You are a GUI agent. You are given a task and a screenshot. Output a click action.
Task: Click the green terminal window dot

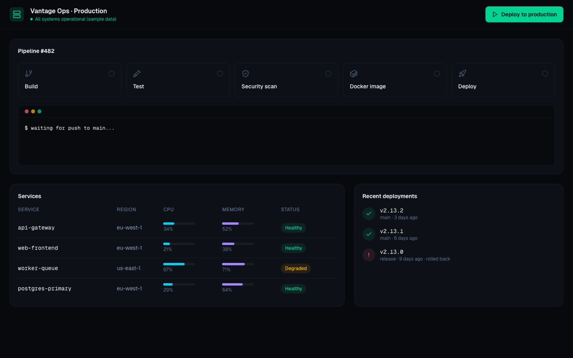pos(40,111)
